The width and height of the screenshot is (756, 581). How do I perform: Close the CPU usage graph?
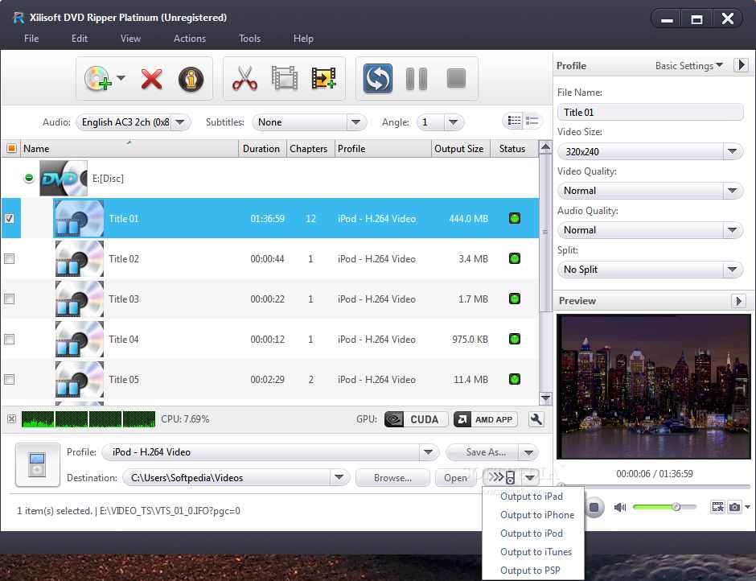(x=11, y=419)
